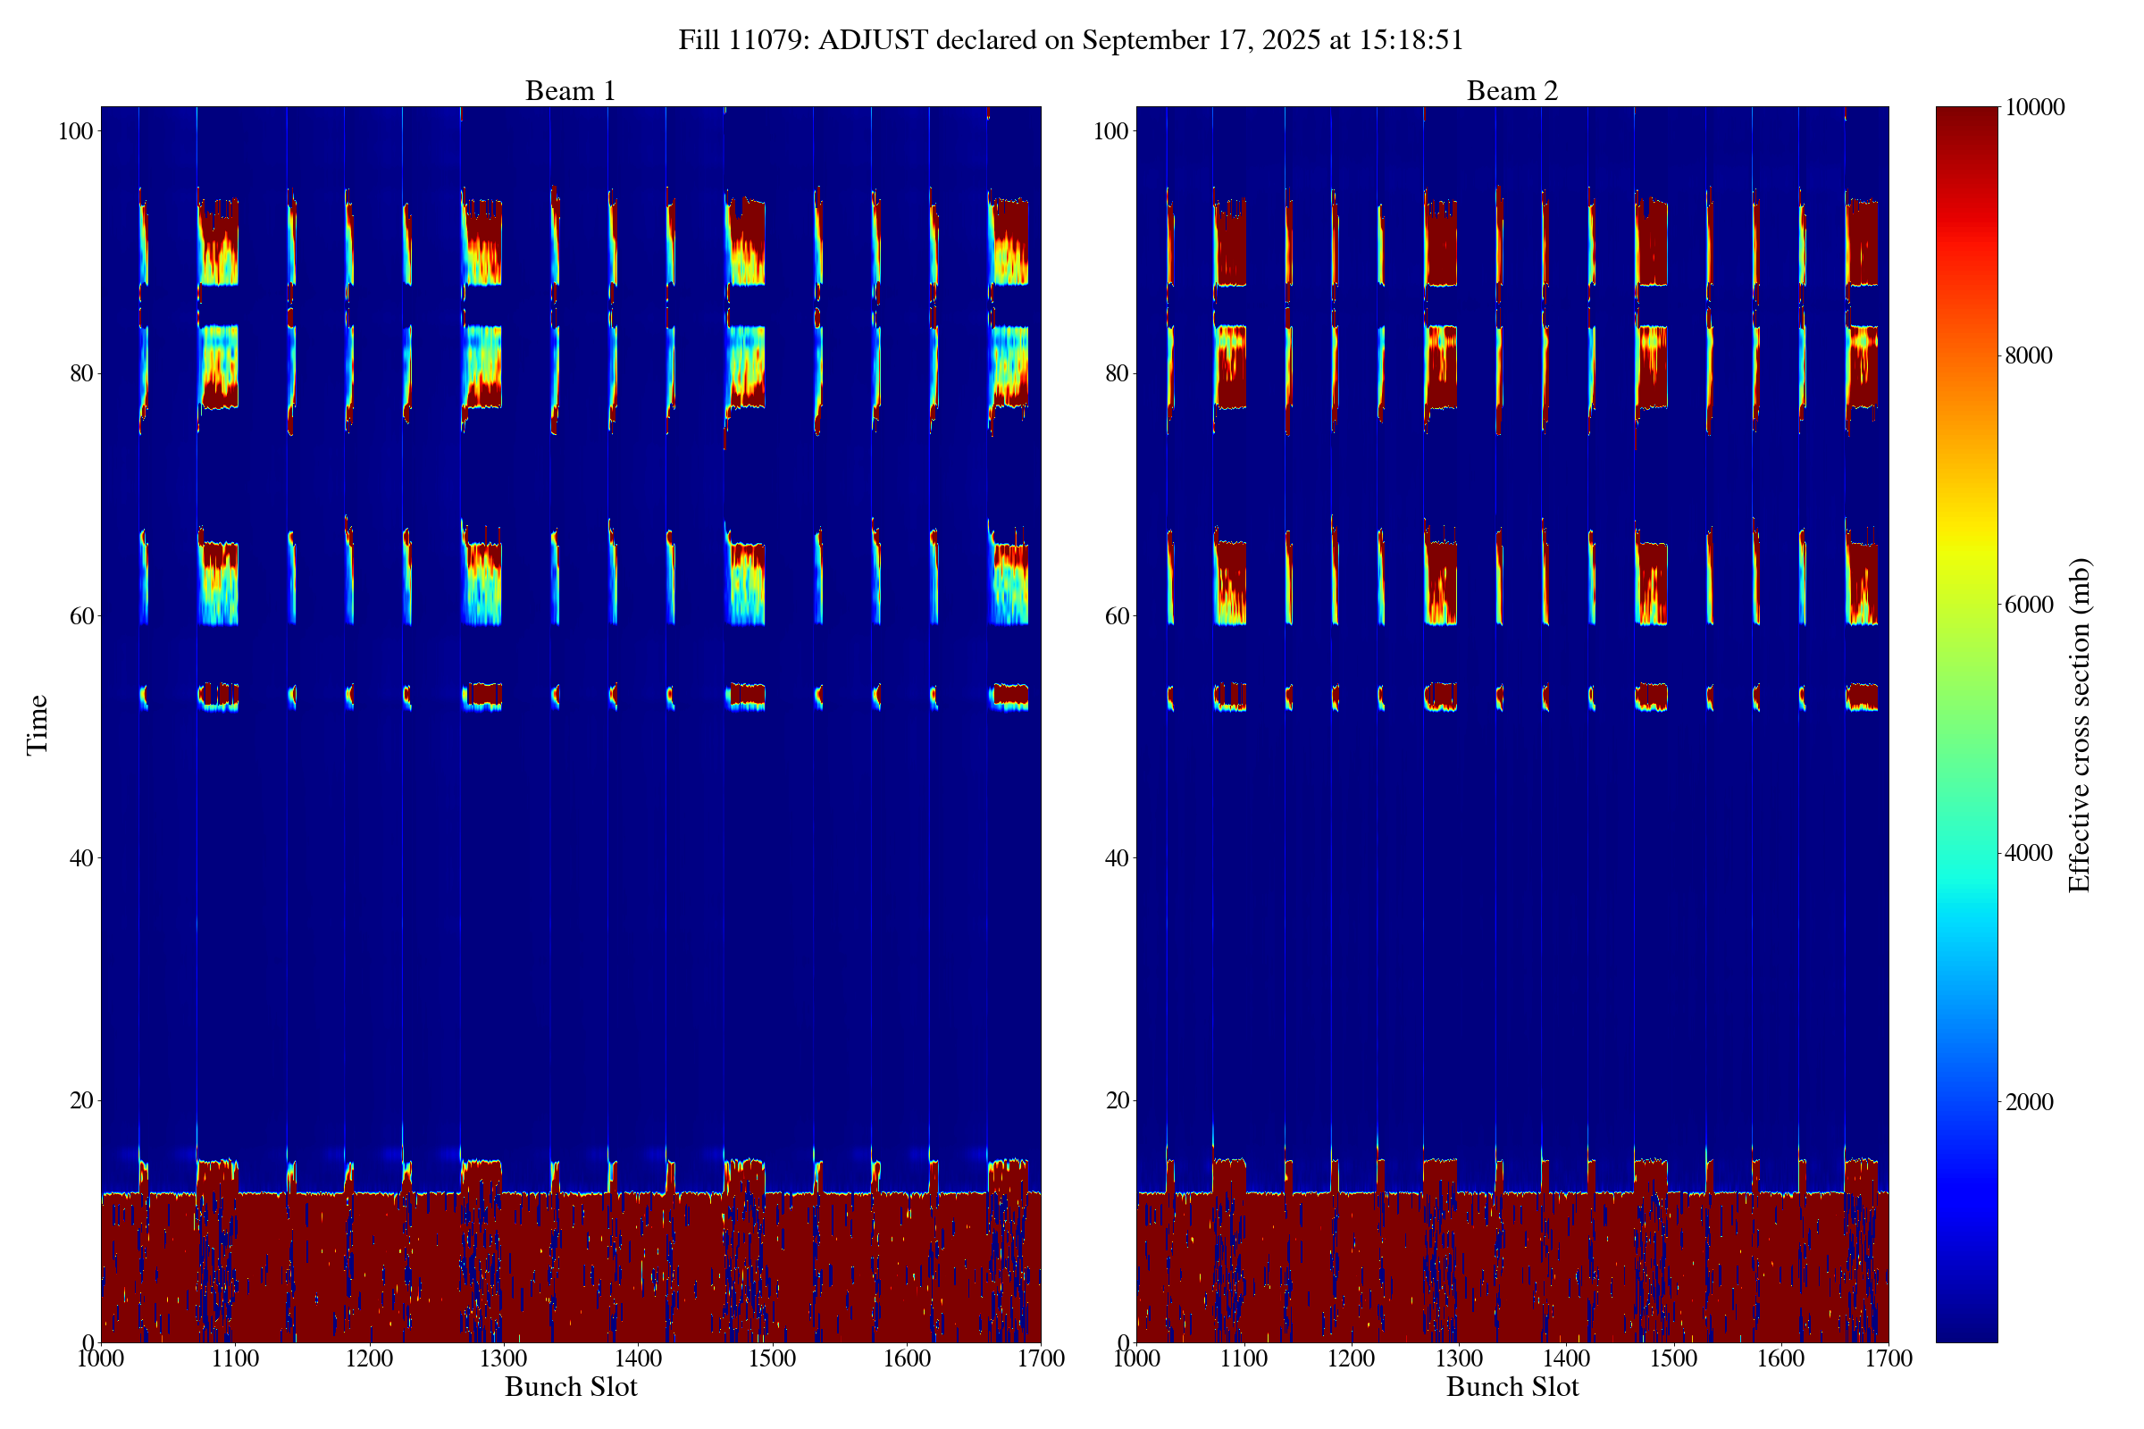Click Beam 1 y-axis tick 80
The width and height of the screenshot is (2144, 1429).
point(81,373)
